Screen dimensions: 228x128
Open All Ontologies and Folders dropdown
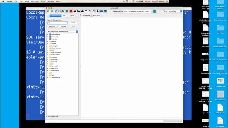[63, 32]
